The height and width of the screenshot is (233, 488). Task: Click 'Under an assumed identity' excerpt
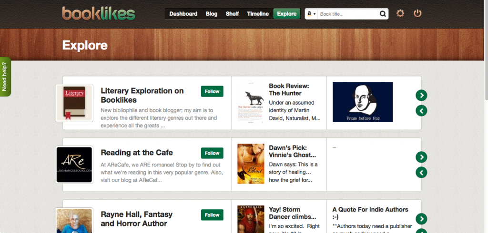295,110
